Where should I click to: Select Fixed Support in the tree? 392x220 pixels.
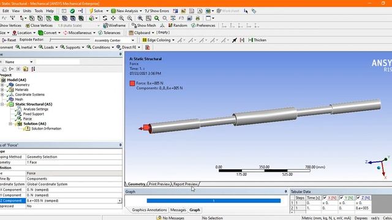coord(33,114)
